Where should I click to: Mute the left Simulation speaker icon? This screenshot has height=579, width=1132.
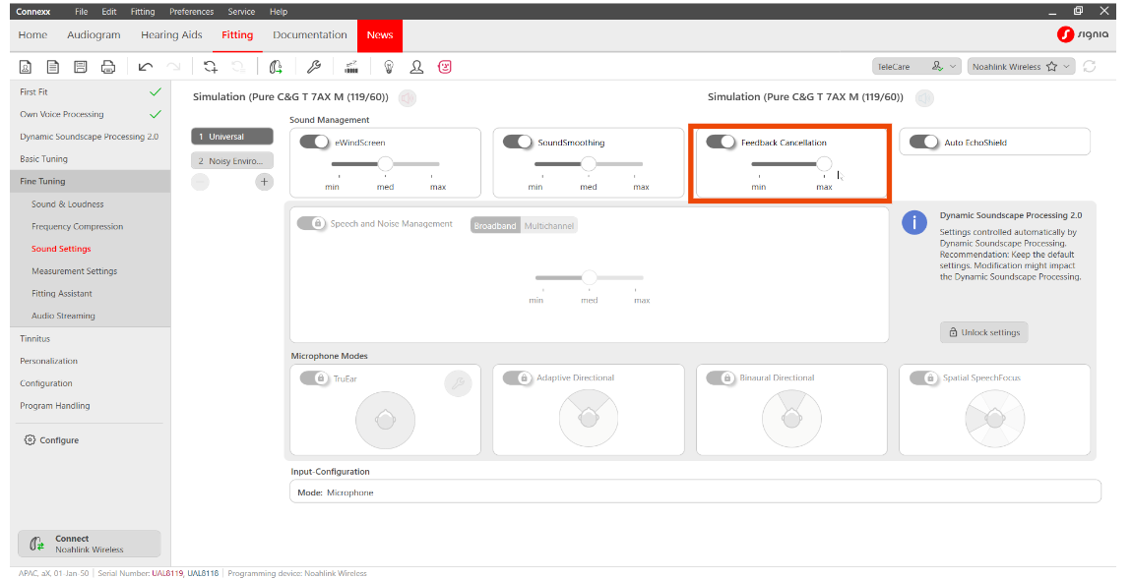point(408,98)
